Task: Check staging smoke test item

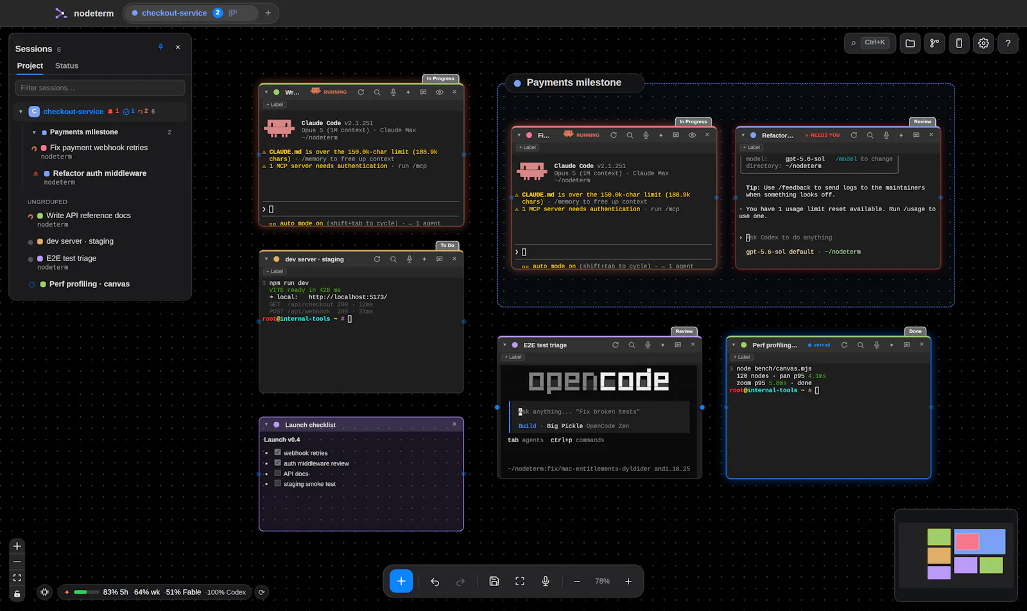Action: click(x=277, y=483)
